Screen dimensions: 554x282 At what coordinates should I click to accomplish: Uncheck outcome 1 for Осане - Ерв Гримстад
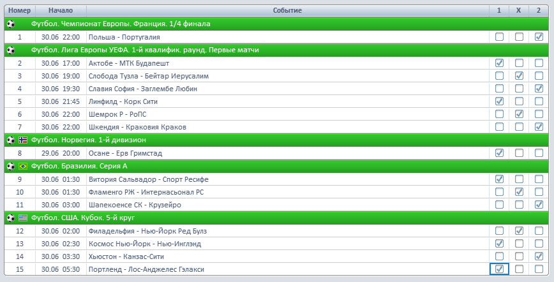point(499,152)
